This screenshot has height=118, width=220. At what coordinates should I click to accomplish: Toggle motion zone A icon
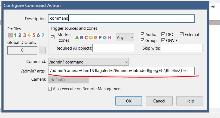[77, 38]
